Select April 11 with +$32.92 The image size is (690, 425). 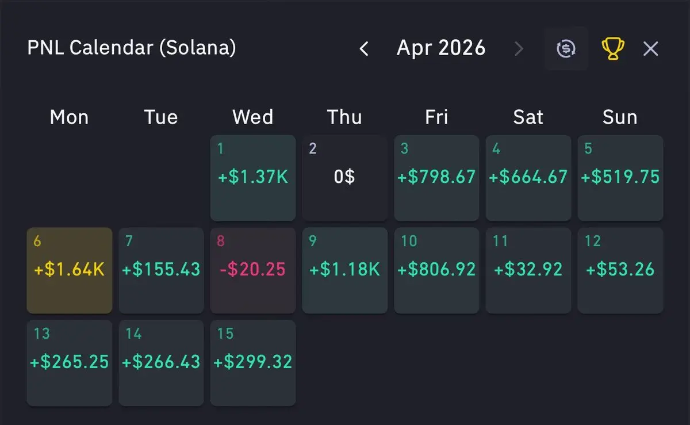coord(528,270)
